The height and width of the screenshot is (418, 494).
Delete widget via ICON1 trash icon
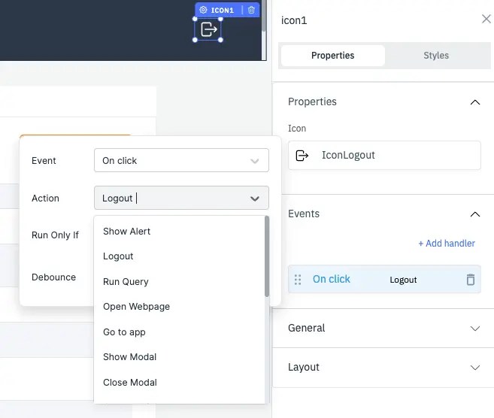251,11
